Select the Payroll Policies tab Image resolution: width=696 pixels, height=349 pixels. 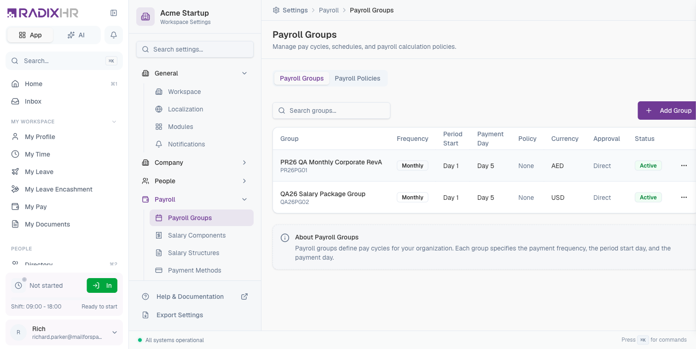tap(358, 78)
